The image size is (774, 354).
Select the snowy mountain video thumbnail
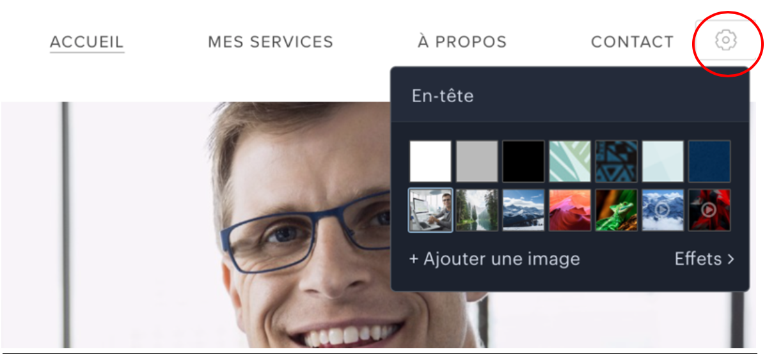point(663,210)
